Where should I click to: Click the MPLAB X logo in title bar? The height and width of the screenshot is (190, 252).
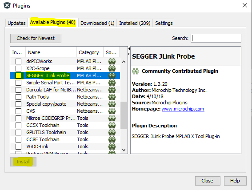pyautogui.click(x=7, y=6)
